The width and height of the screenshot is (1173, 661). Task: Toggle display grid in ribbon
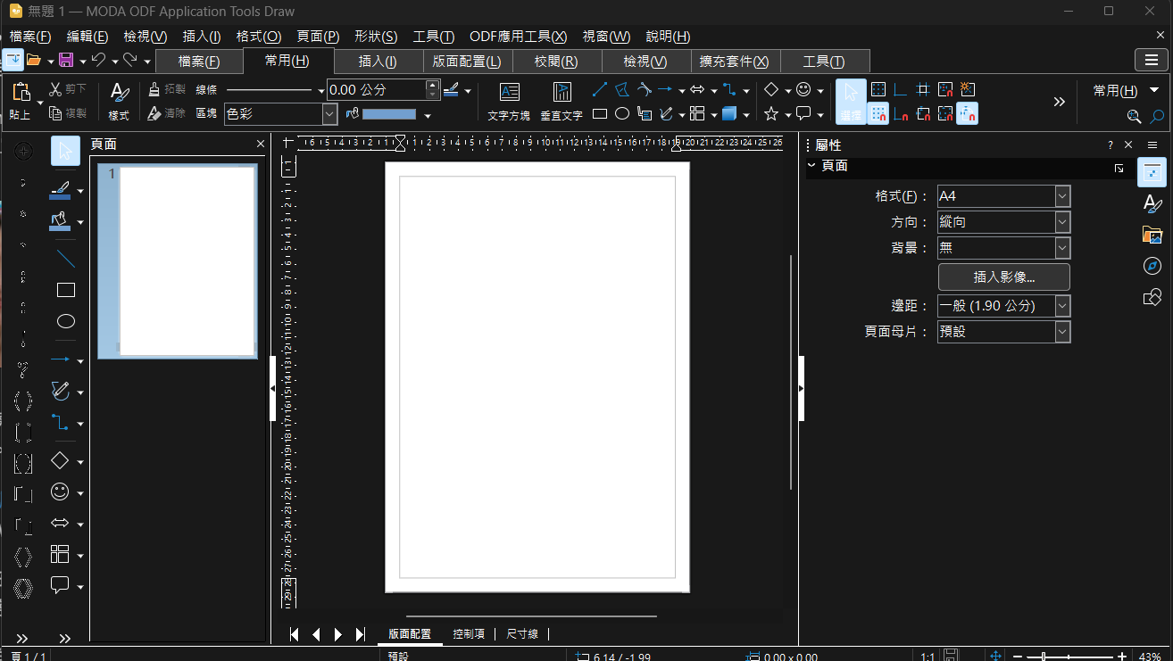[x=878, y=90]
